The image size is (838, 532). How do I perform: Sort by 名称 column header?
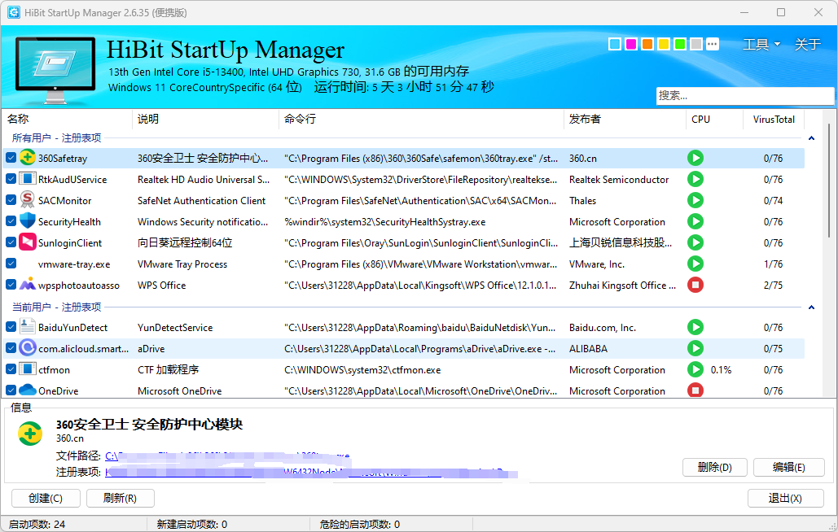(x=67, y=119)
